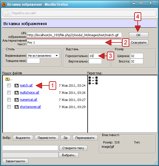This screenshot has width=159, height=166.
Task: Click the Скасувати button
Action: point(138,42)
